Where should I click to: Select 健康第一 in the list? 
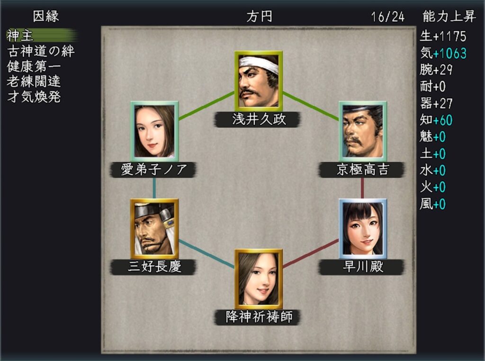(34, 66)
